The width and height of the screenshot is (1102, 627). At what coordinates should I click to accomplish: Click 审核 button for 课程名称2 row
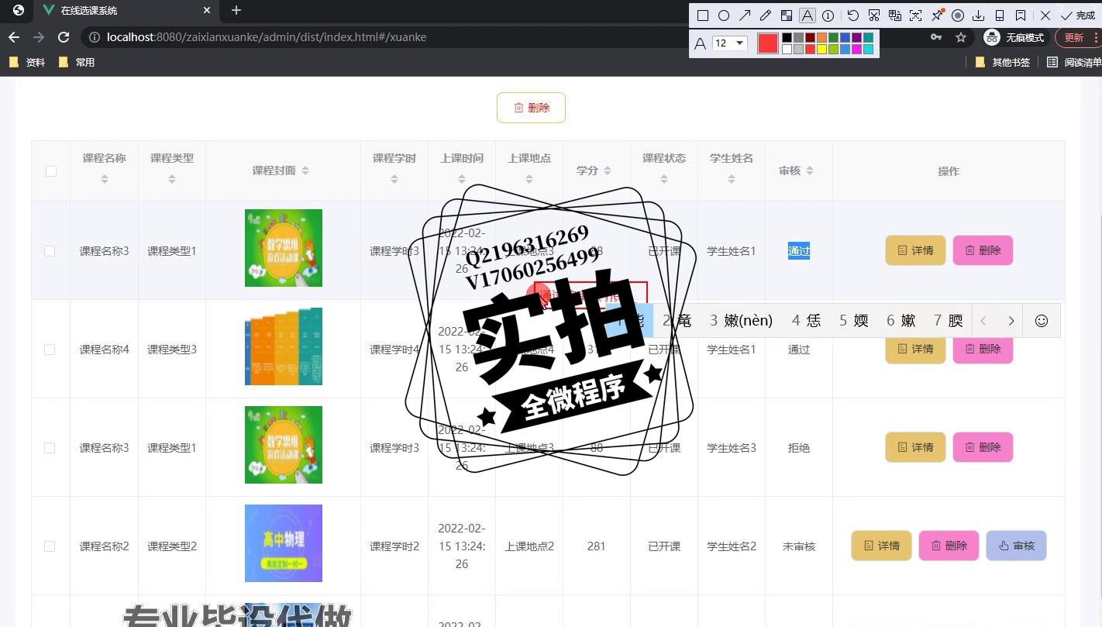[x=1016, y=546]
